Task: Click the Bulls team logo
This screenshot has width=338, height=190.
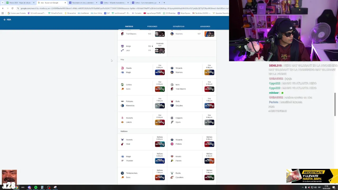Action: [x=172, y=101]
